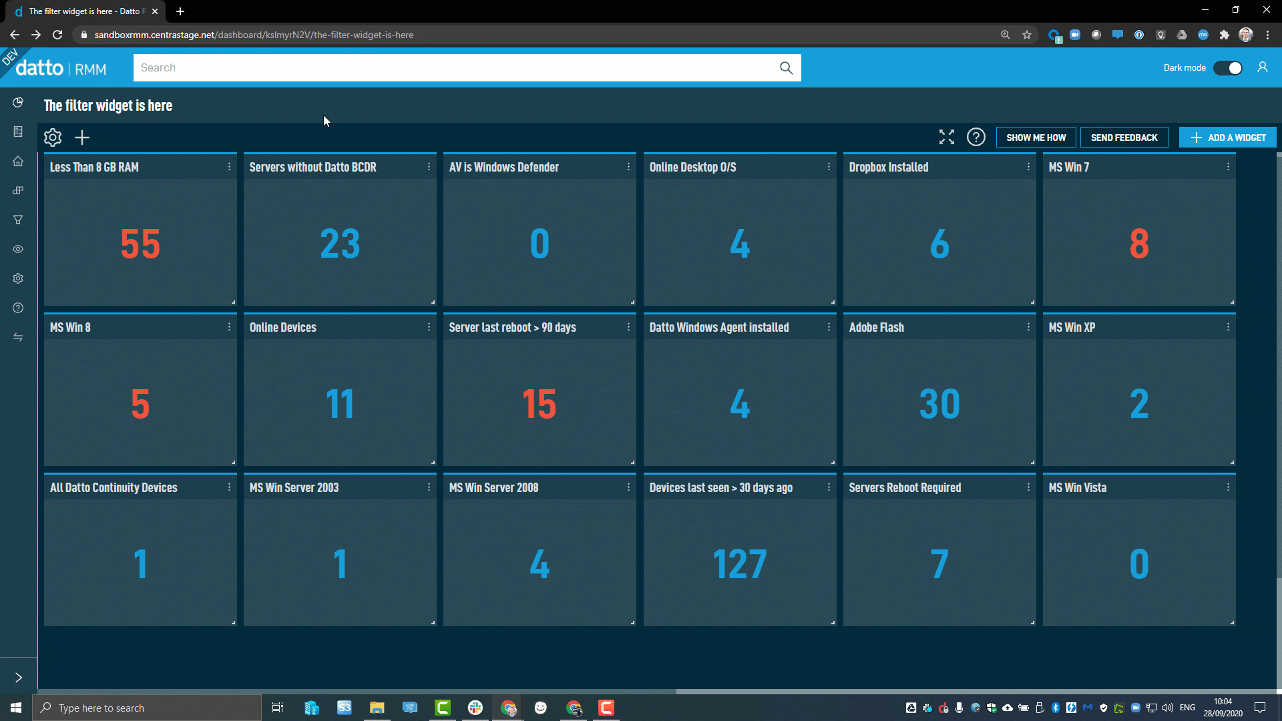1282x721 pixels.
Task: Open the setup gear sidebar icon
Action: coord(18,278)
